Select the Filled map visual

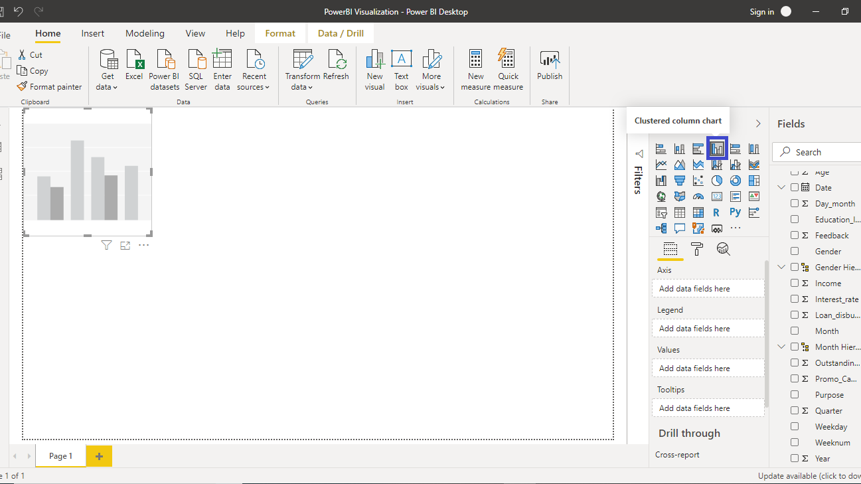pyautogui.click(x=680, y=197)
